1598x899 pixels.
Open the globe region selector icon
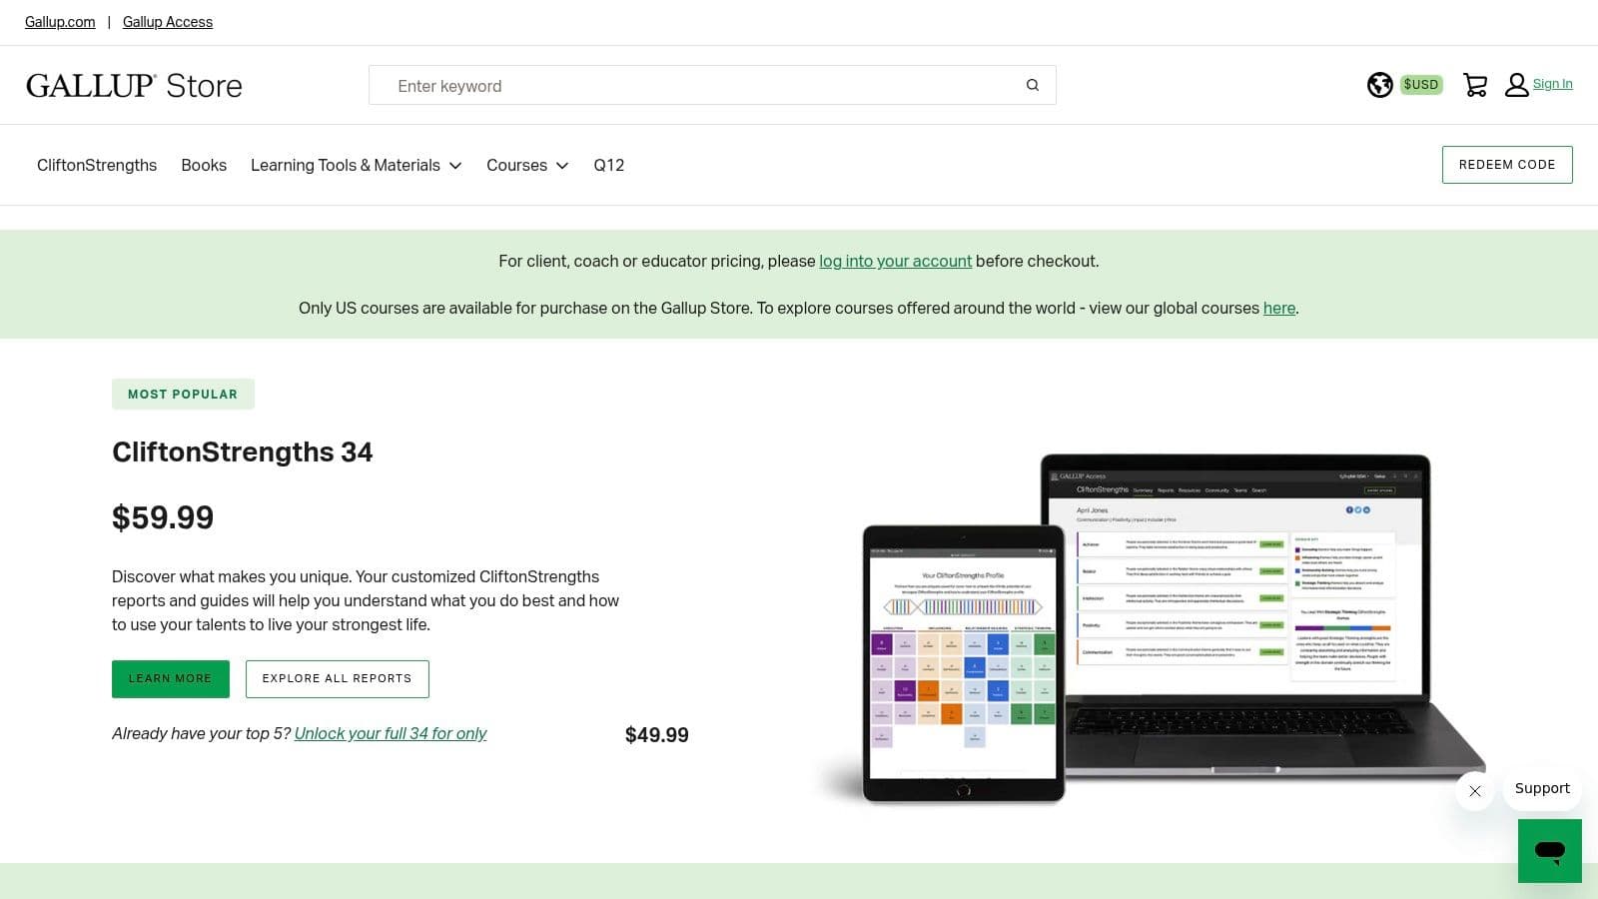pos(1379,85)
